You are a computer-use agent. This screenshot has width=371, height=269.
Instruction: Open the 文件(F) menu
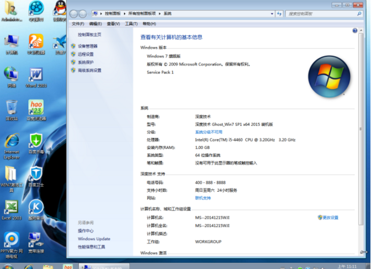point(78,24)
